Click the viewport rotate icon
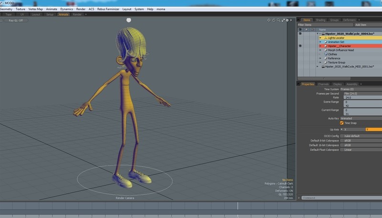The height and width of the screenshot is (218, 382). point(274,20)
